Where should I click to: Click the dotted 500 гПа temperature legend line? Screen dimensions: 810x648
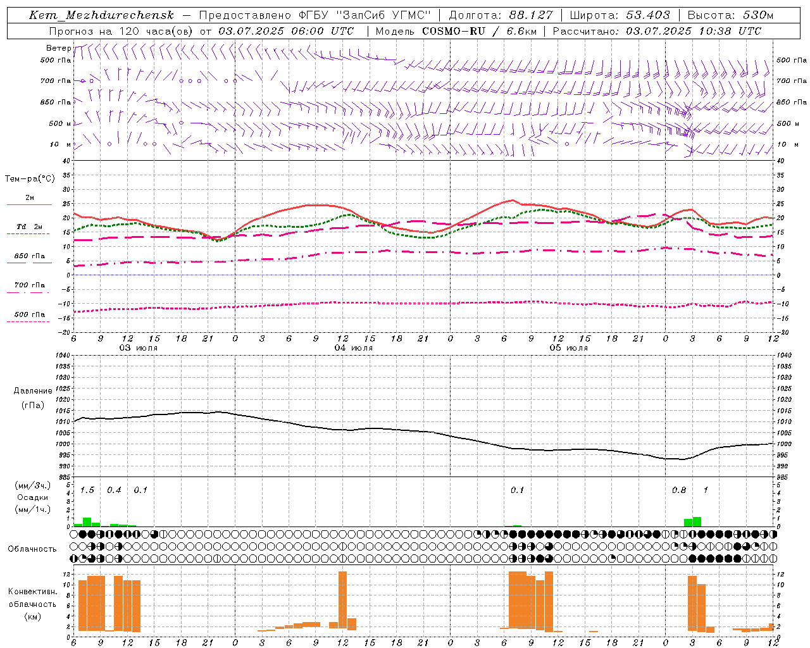click(28, 322)
